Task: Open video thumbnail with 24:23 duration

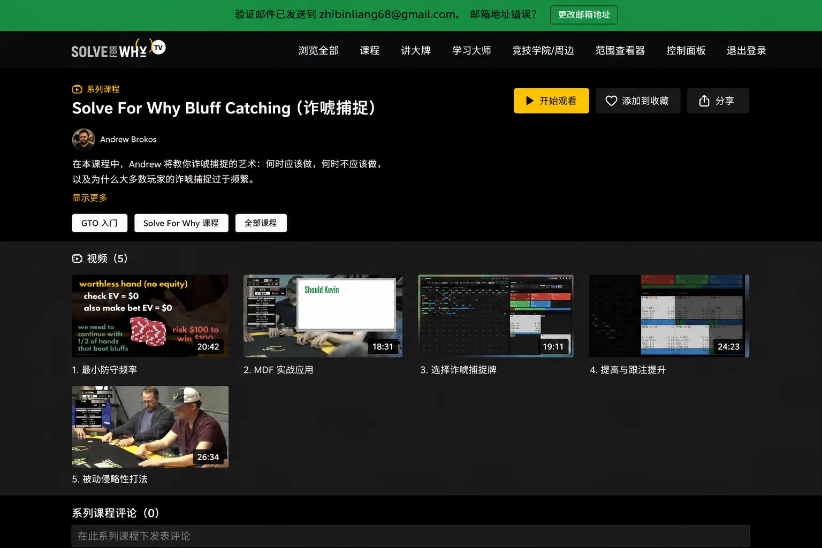Action: coord(669,316)
